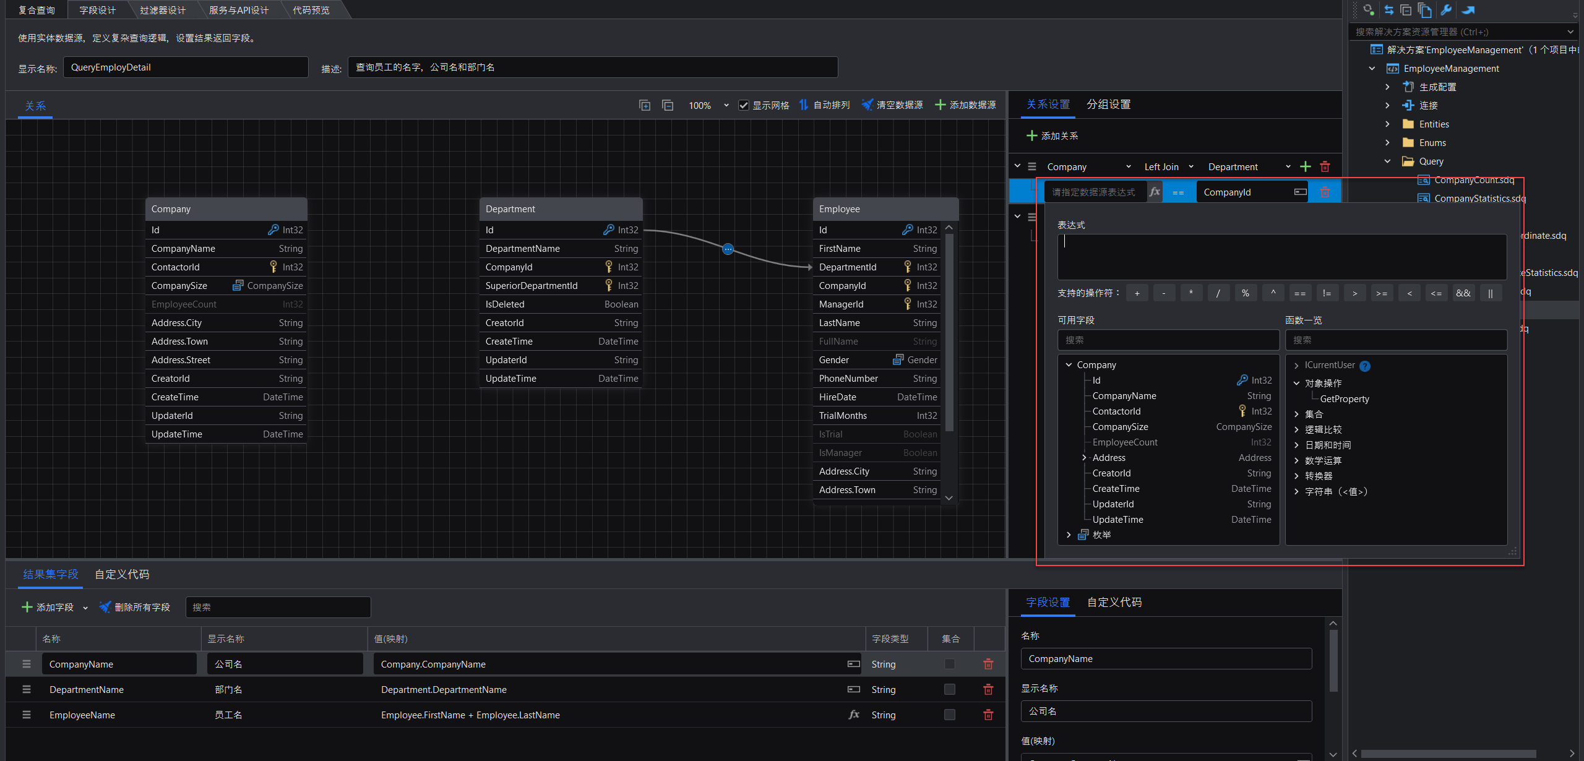The image size is (1584, 761).
Task: Click fx icon in the EmployeeName value row
Action: 854,715
